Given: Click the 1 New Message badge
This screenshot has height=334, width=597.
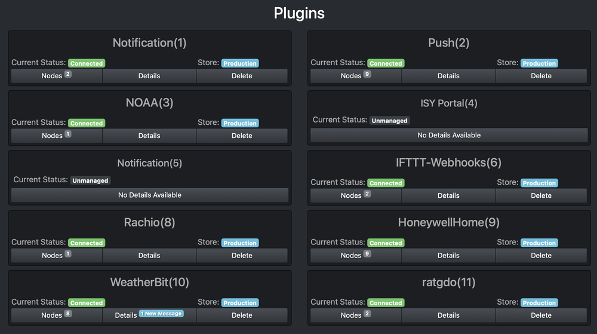Looking at the screenshot, I should 161,314.
